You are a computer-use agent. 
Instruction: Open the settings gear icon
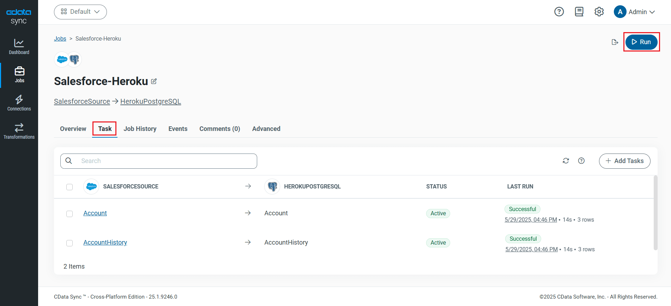click(599, 12)
